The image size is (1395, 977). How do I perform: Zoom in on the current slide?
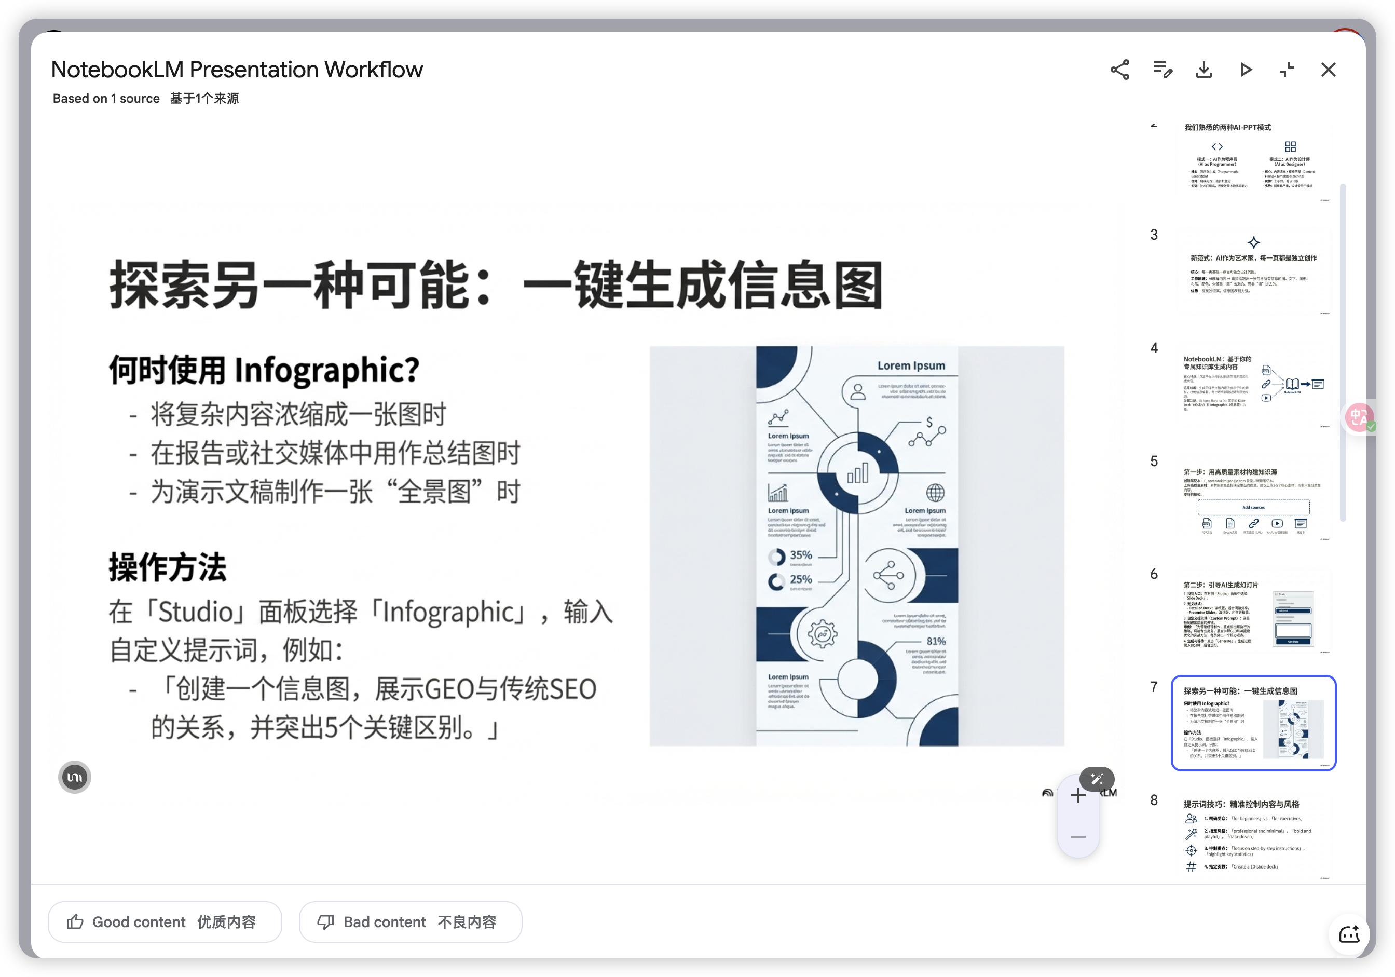(1078, 795)
